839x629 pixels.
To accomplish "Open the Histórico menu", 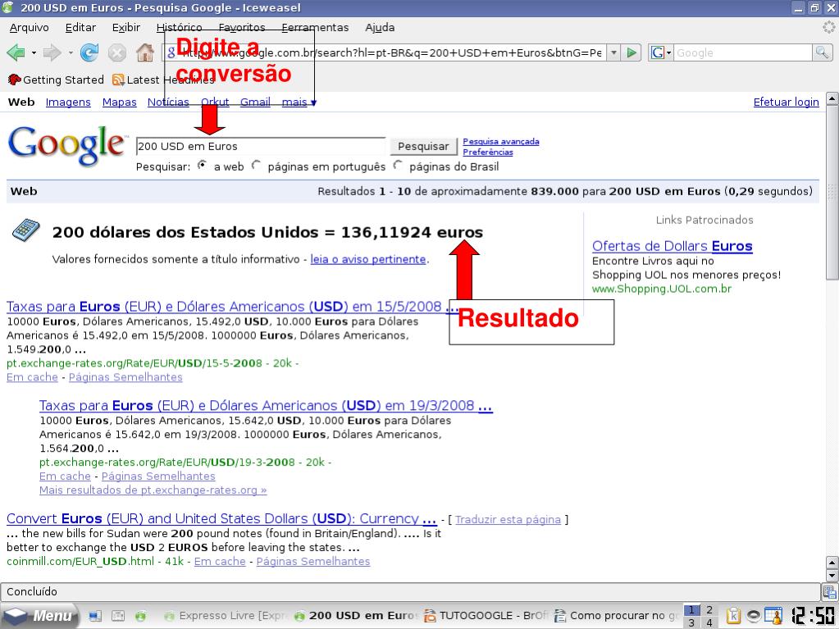I will pos(180,27).
